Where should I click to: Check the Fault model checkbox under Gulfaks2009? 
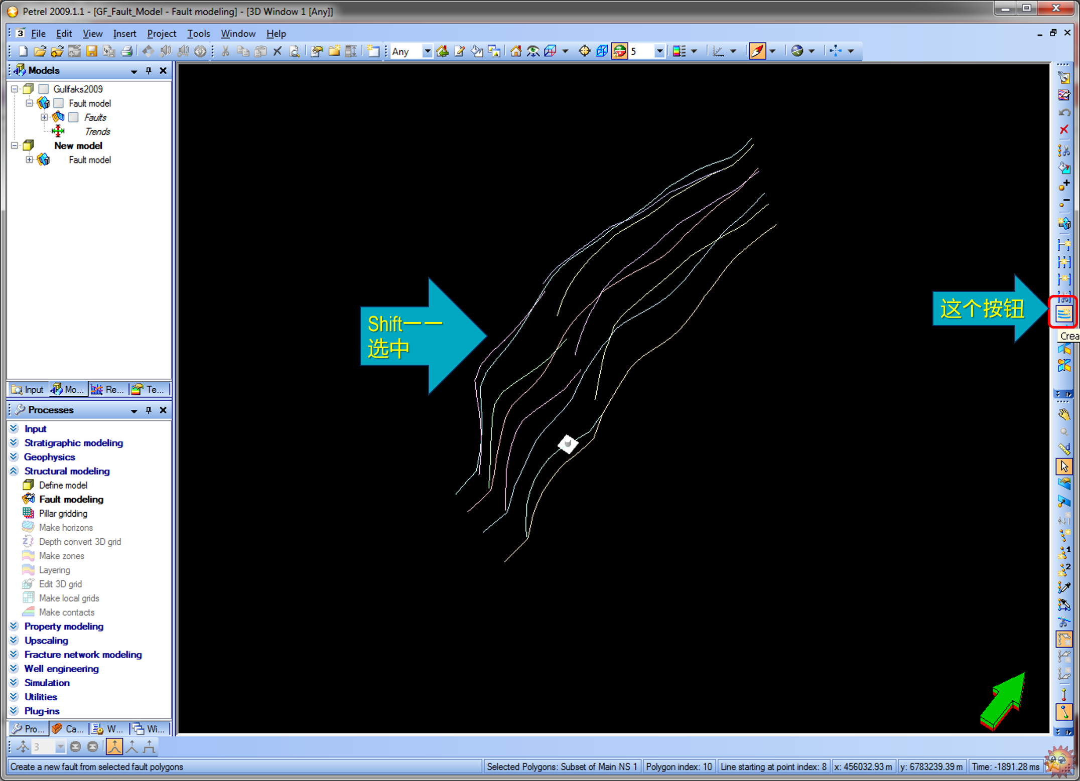point(59,103)
